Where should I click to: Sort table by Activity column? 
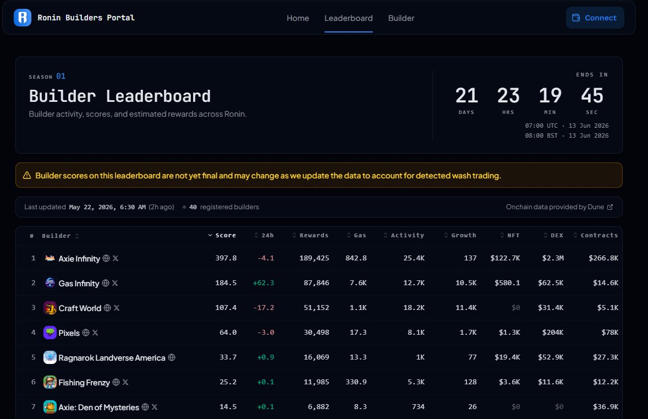pyautogui.click(x=404, y=235)
